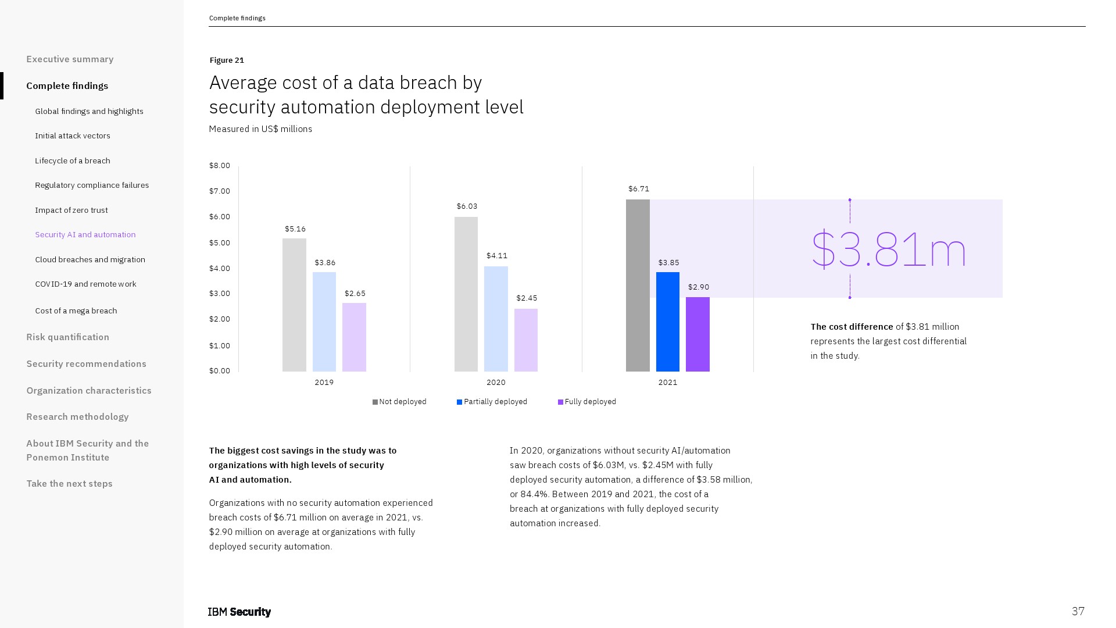Open Research methodology section

pyautogui.click(x=77, y=416)
